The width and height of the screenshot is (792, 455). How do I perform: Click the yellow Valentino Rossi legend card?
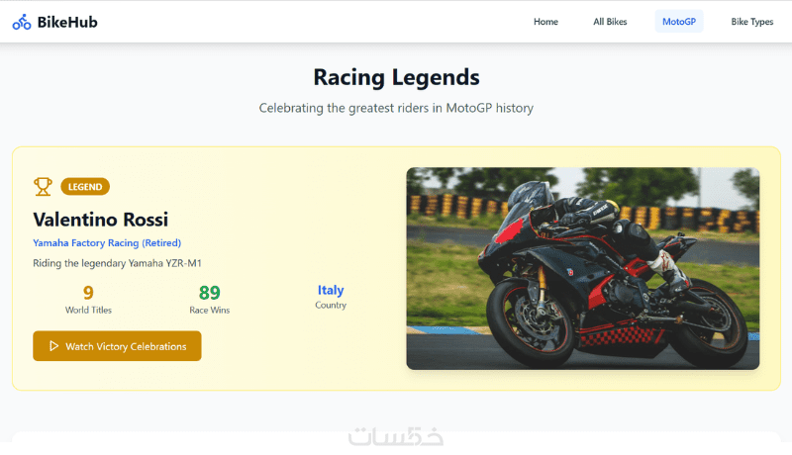pyautogui.click(x=397, y=268)
